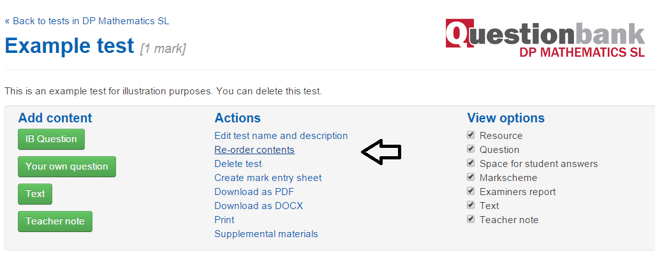The image size is (655, 262).
Task: Create mark entry sheet
Action: click(x=268, y=178)
